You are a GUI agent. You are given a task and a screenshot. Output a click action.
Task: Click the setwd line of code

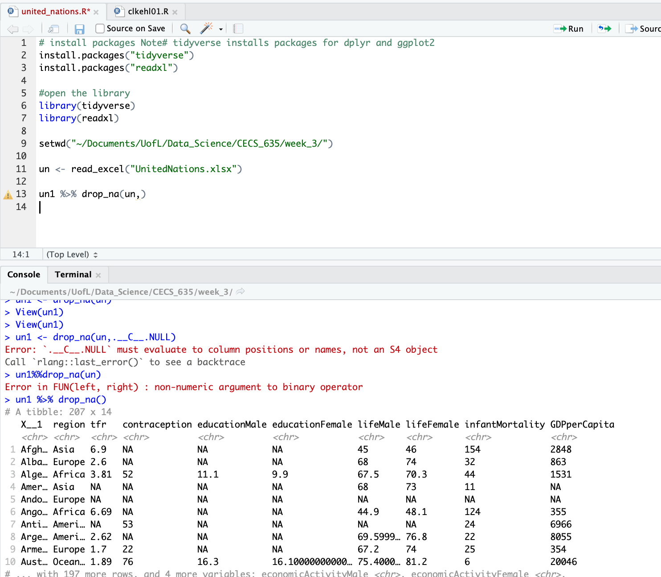pyautogui.click(x=186, y=144)
